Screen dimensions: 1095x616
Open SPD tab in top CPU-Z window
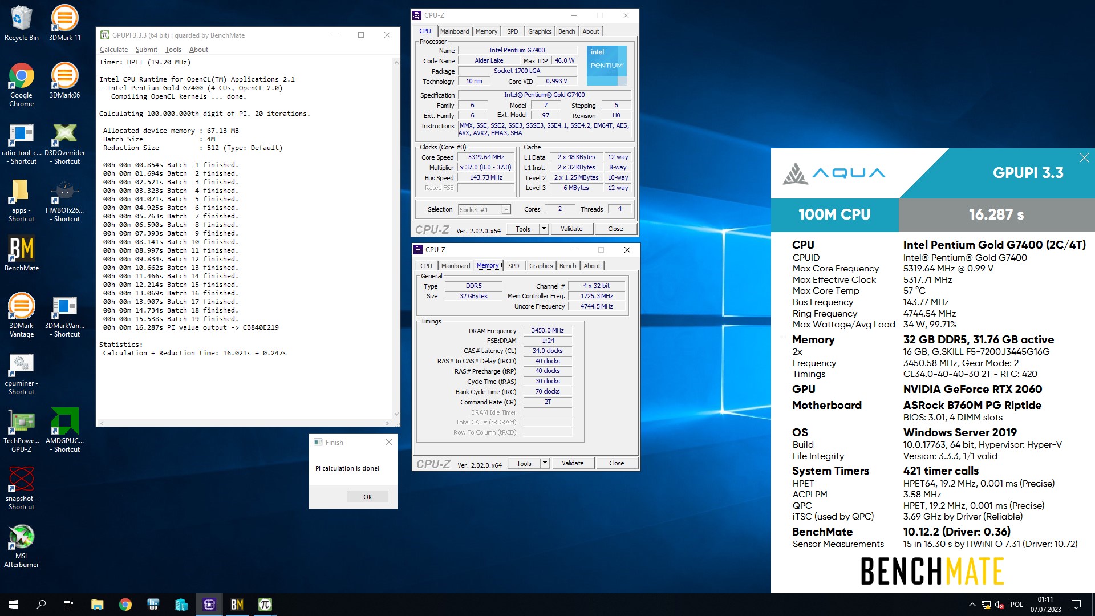[513, 31]
